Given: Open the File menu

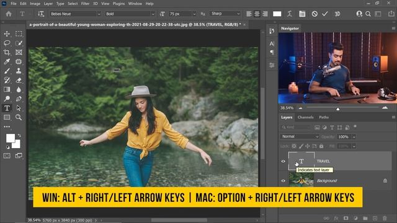Looking at the screenshot, I should click(x=14, y=4).
